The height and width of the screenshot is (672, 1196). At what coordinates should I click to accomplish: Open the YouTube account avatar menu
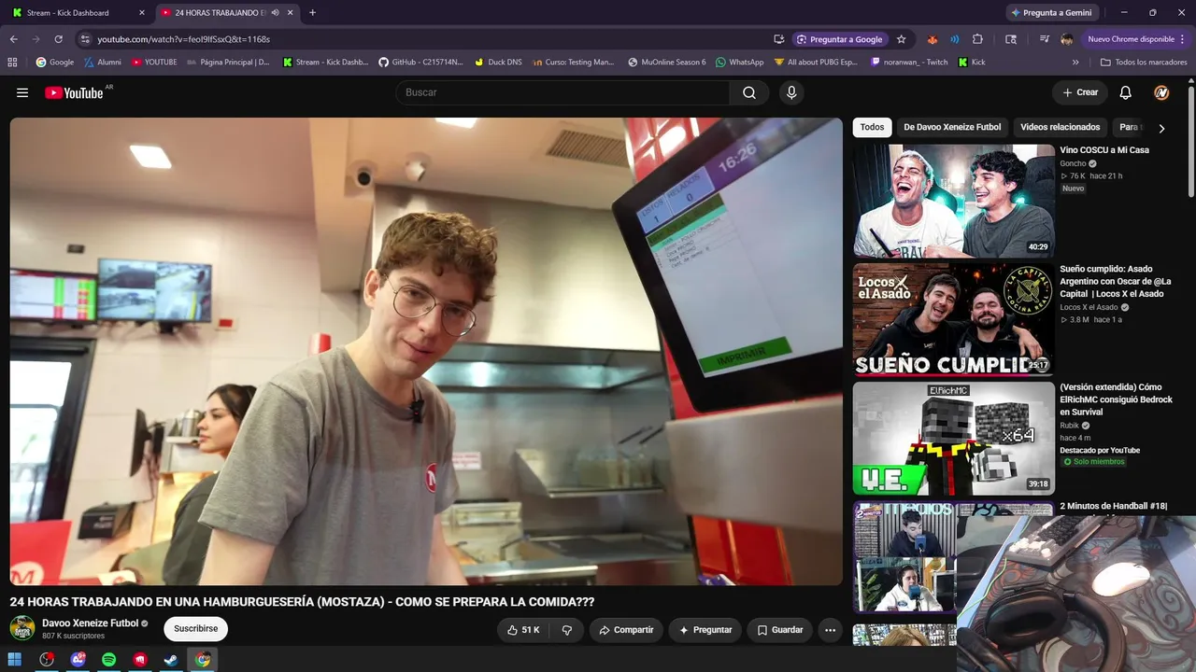[1161, 92]
